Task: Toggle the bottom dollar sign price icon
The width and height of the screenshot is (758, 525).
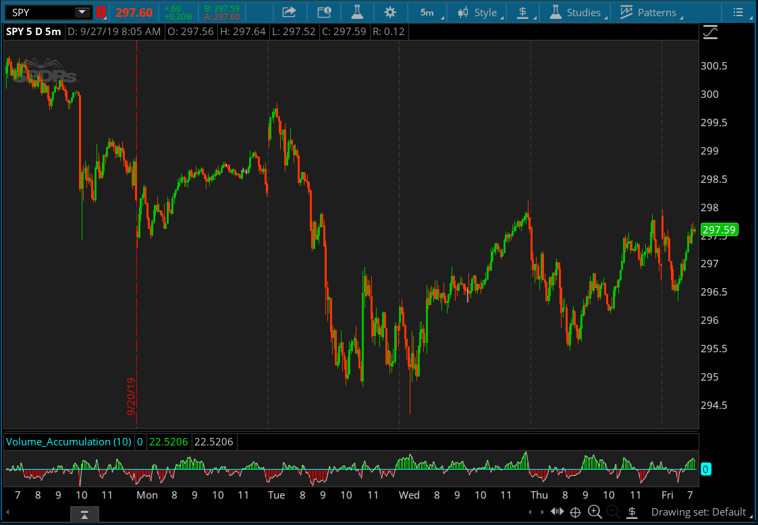Action: coord(632,512)
